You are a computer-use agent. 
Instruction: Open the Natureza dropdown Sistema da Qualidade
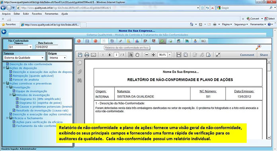coord(24,58)
